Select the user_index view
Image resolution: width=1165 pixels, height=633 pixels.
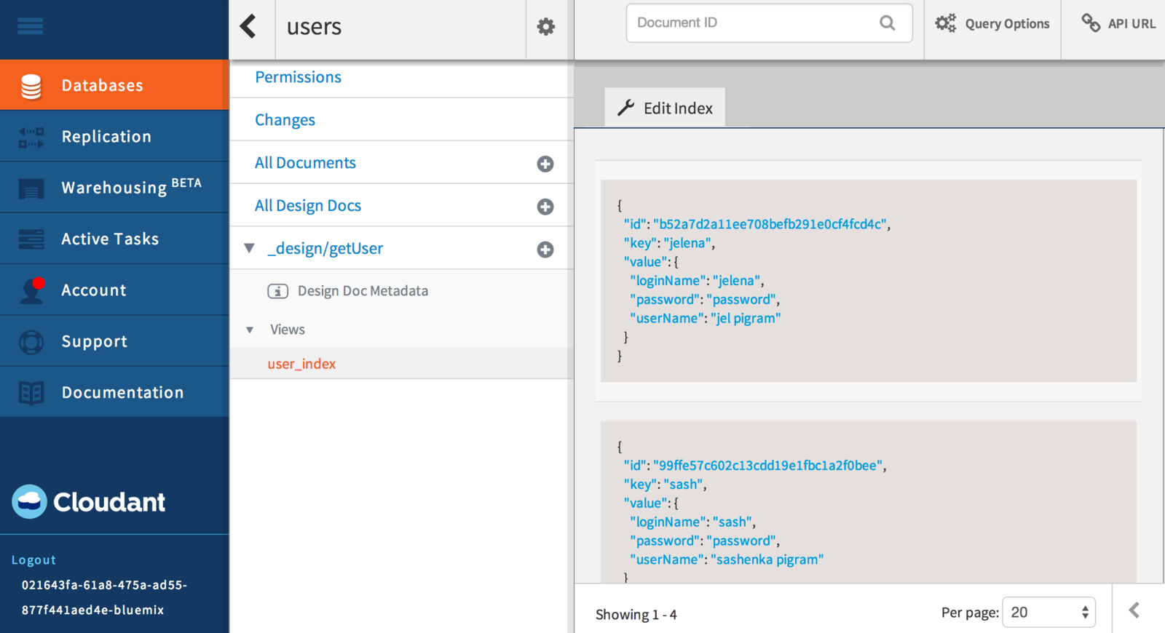click(x=301, y=364)
